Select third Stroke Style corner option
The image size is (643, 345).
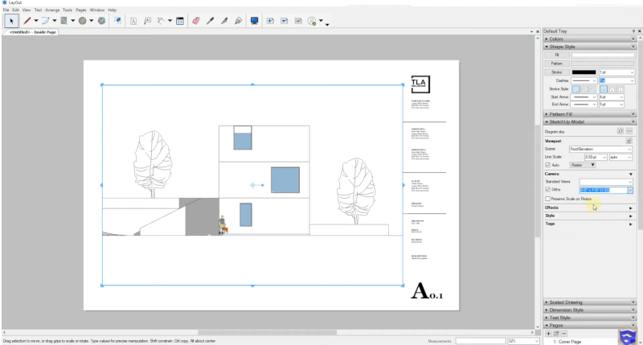[592, 89]
